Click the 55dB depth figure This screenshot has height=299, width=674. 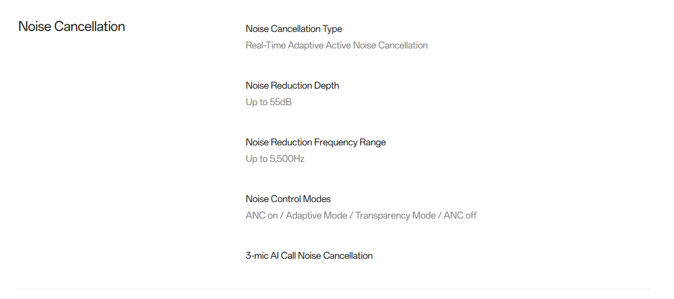[281, 102]
